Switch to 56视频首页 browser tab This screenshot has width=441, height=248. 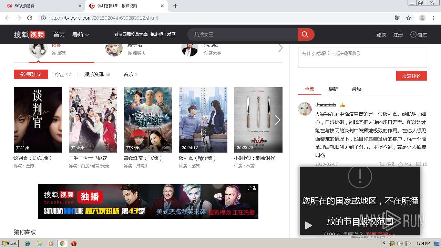43,6
